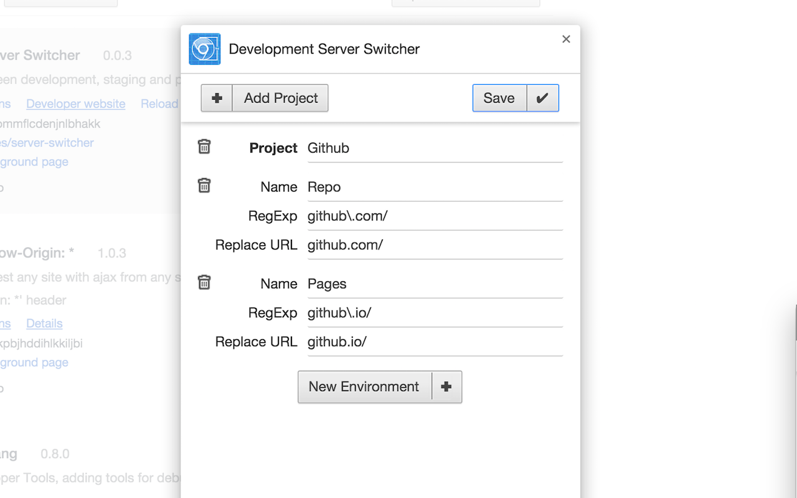Open the Developer website link
The image size is (797, 498).
(x=75, y=104)
